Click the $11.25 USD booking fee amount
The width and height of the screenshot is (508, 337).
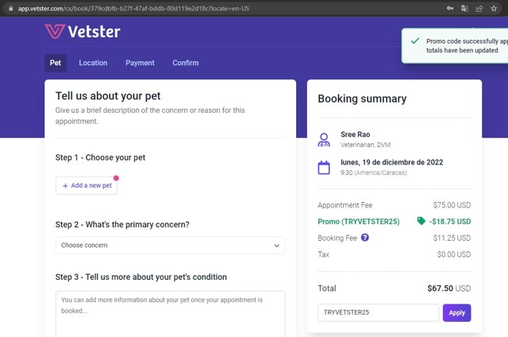click(452, 238)
